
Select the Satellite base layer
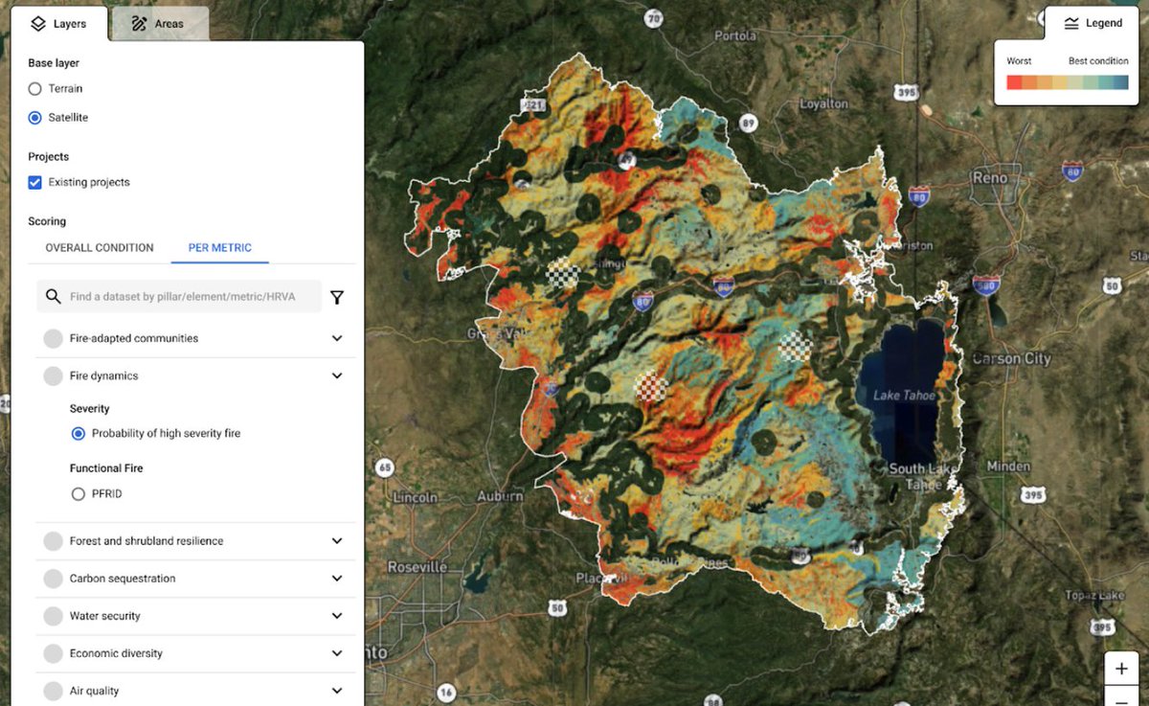[35, 118]
